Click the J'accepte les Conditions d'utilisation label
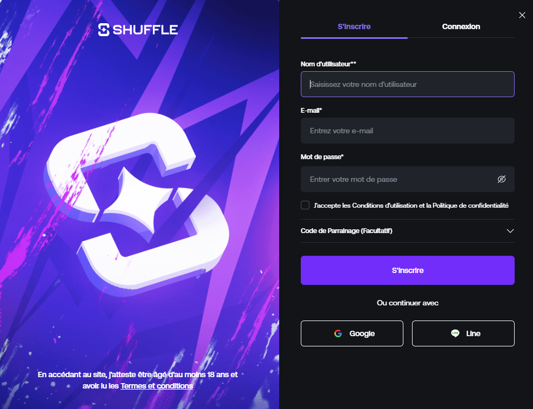The width and height of the screenshot is (533, 409). pyautogui.click(x=411, y=205)
